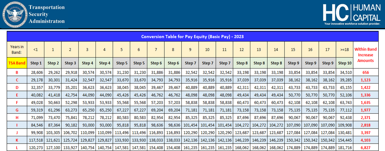Select band 'B' row label

(17, 72)
